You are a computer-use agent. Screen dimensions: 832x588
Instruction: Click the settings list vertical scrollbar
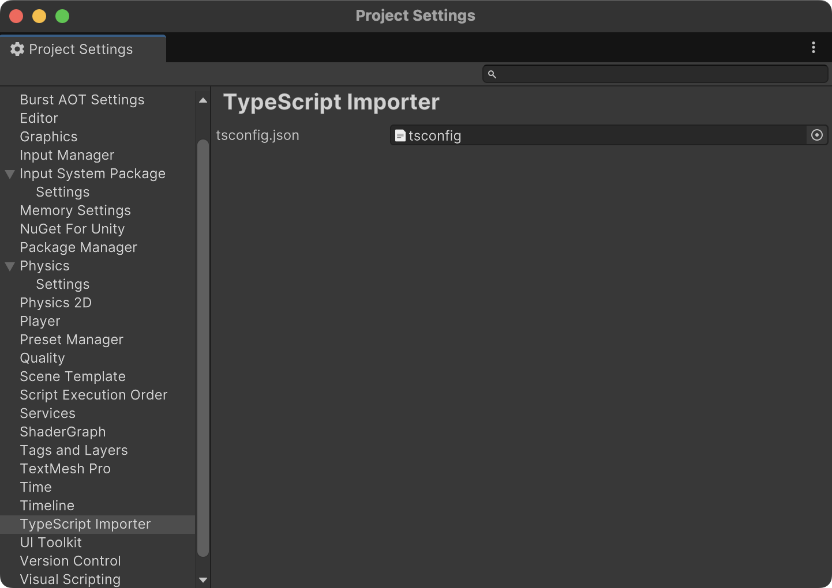[x=203, y=348]
